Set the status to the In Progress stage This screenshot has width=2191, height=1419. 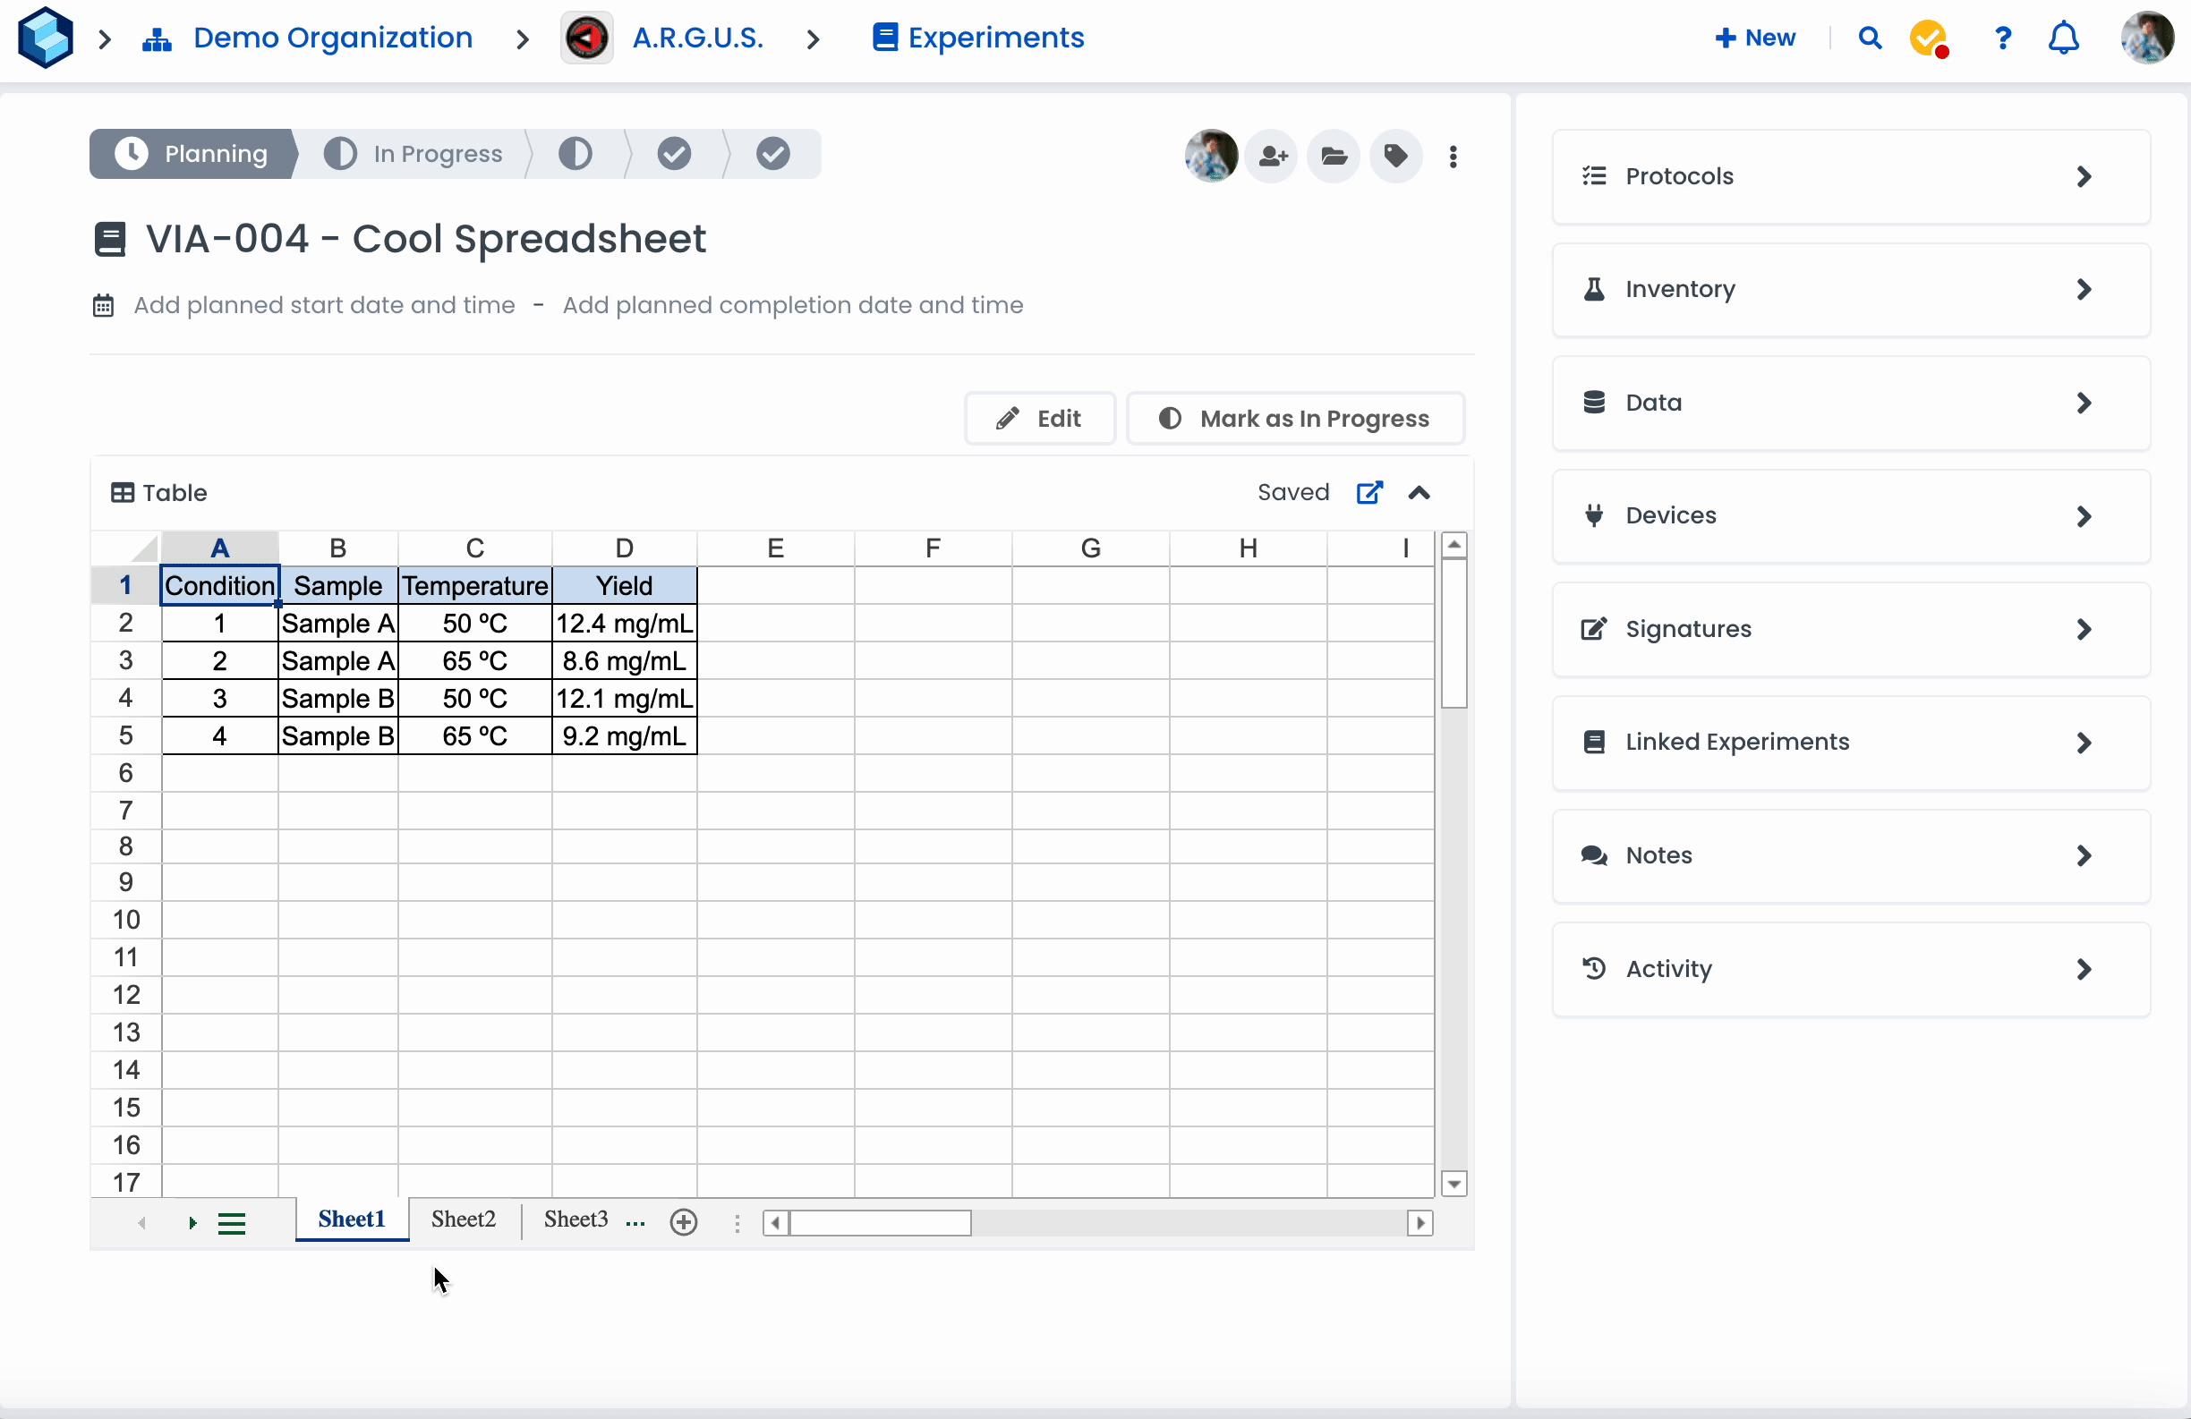[x=414, y=154]
